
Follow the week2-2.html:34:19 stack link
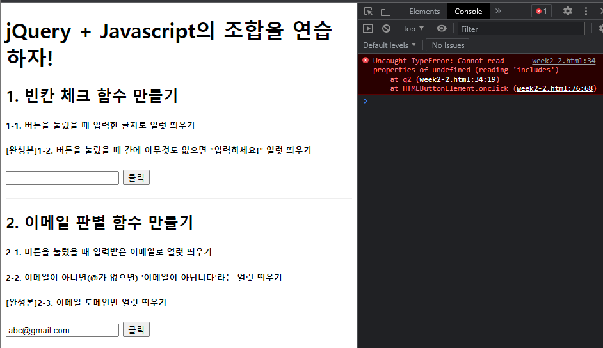(x=457, y=79)
